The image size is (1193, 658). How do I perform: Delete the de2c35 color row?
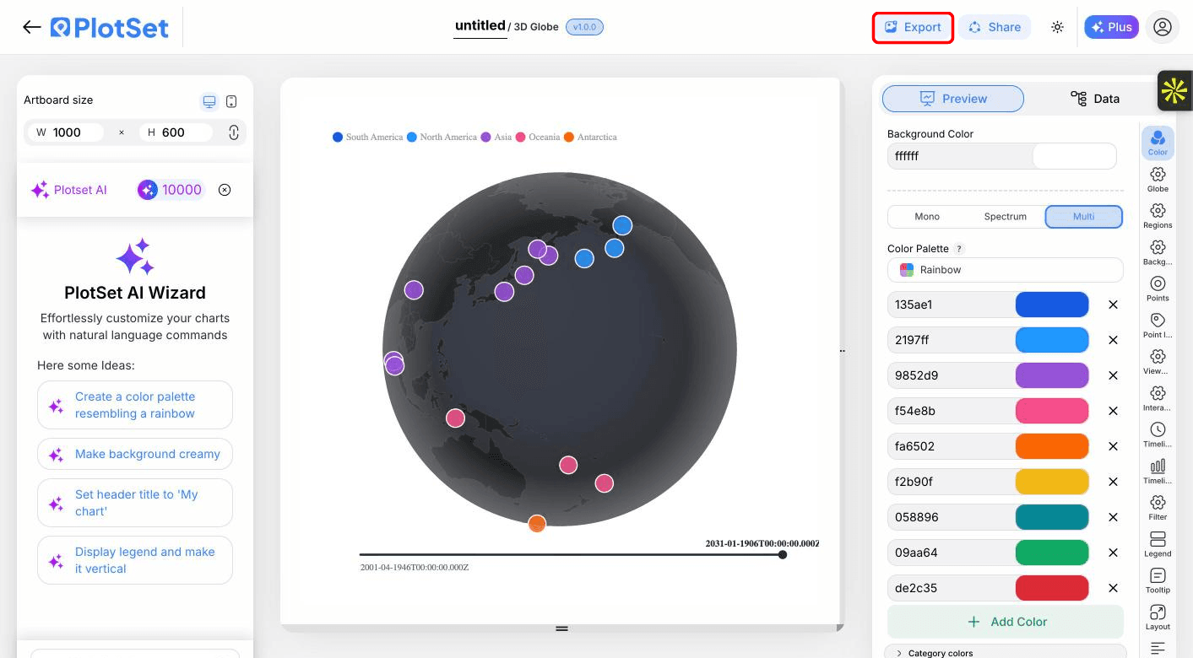[1113, 588]
